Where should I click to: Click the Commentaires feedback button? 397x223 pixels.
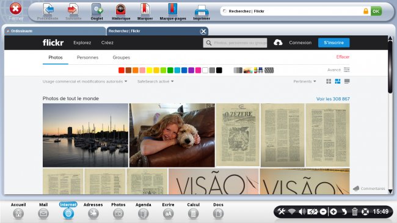pos(369,189)
